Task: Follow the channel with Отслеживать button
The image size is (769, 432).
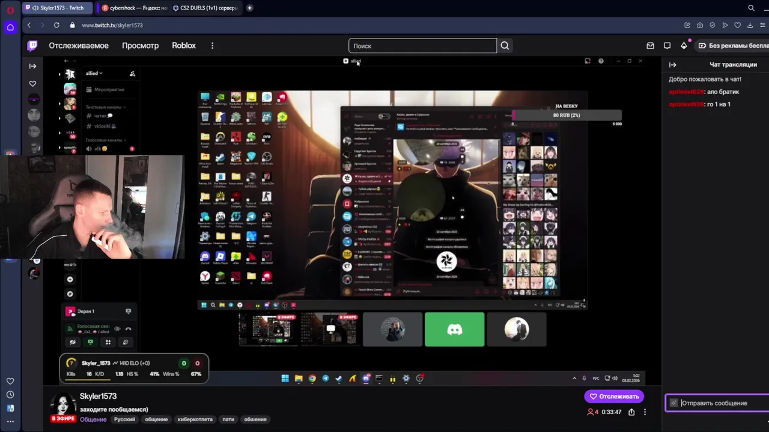Action: (x=614, y=397)
